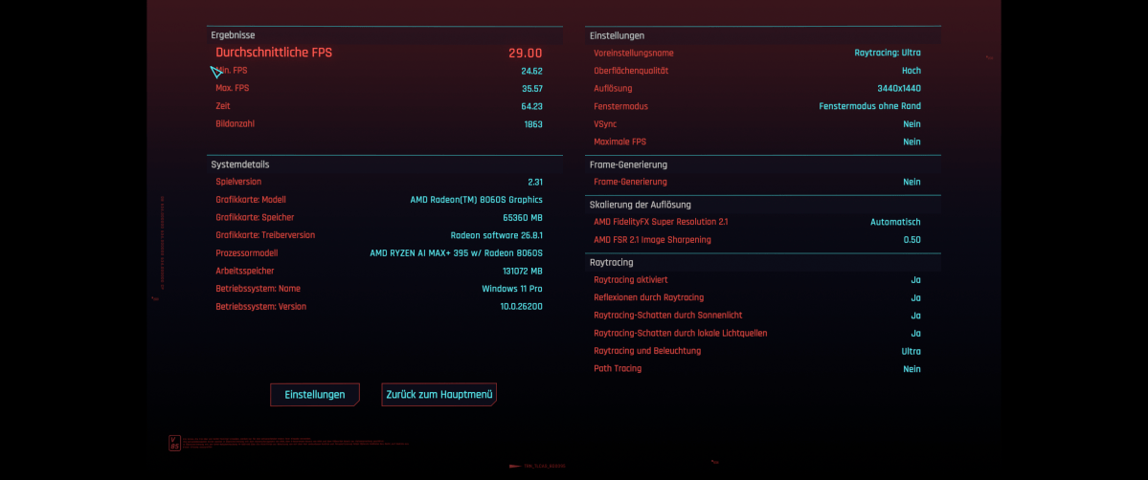Image resolution: width=1148 pixels, height=480 pixels.
Task: Select Grafikkarte: Treiberversion label
Action: [265, 235]
